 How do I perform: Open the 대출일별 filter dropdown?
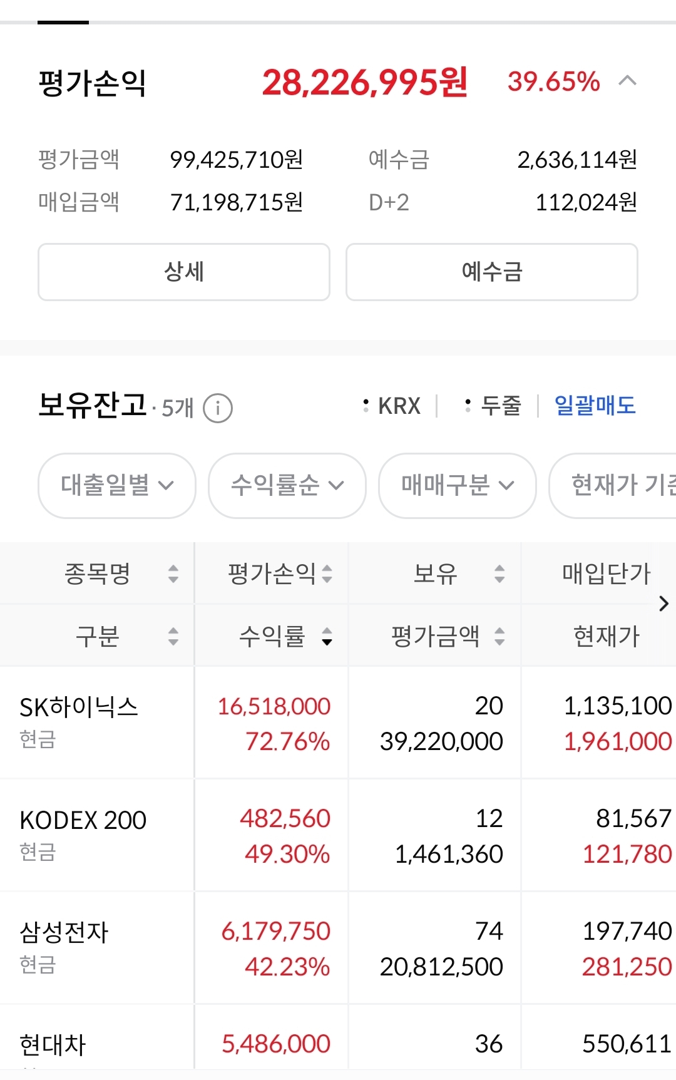point(117,485)
